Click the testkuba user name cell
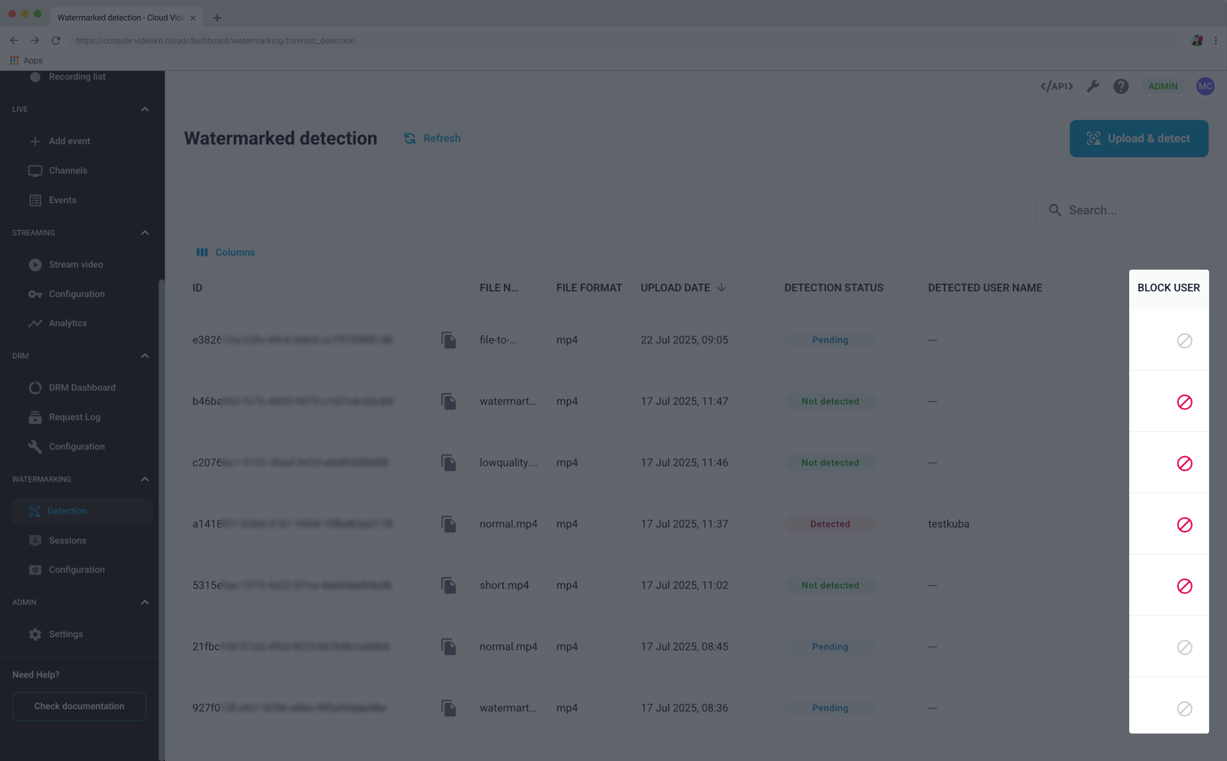Image resolution: width=1227 pixels, height=761 pixels. 948,524
